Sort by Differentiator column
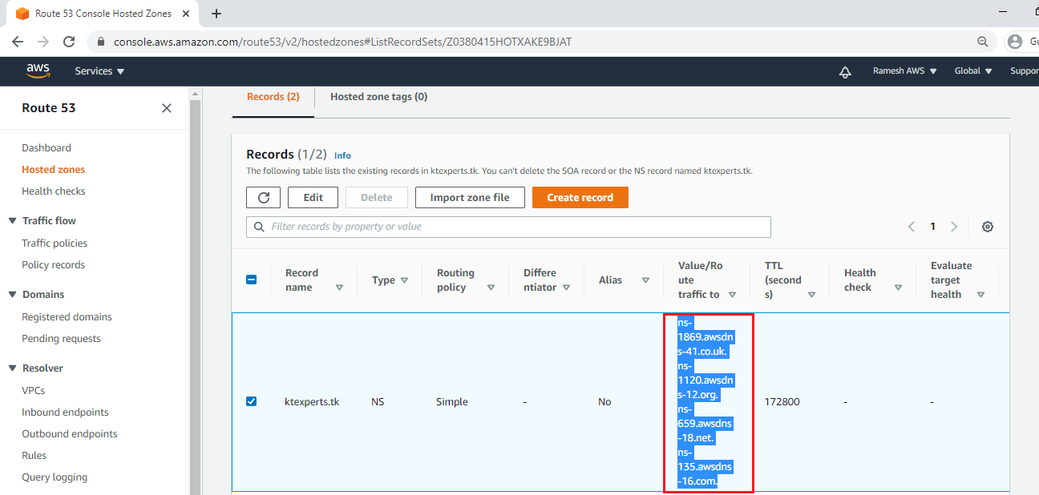 [566, 288]
